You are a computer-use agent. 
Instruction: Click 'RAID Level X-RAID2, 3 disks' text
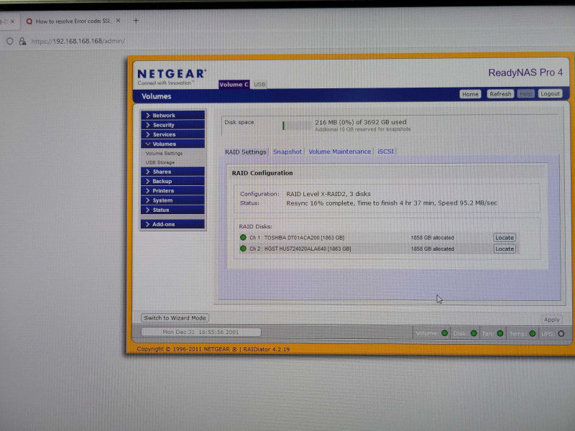pos(328,194)
